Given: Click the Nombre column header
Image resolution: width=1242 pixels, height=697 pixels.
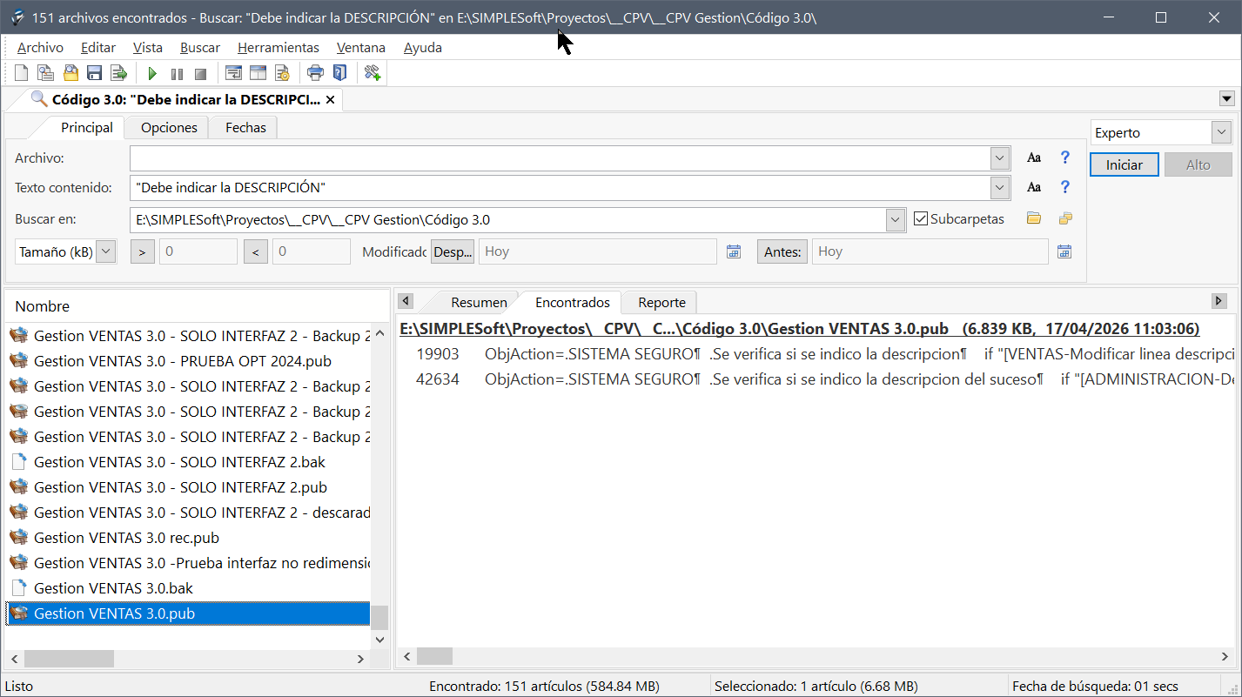Looking at the screenshot, I should coord(197,306).
